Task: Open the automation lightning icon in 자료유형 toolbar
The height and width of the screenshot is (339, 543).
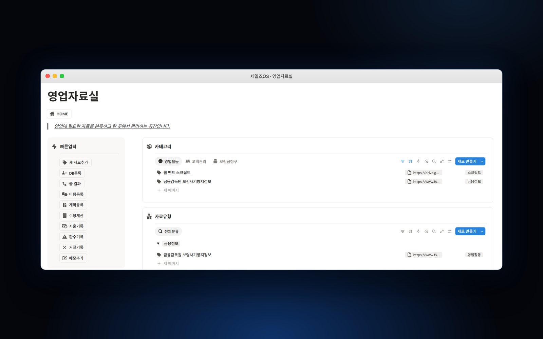Action: (x=418, y=231)
